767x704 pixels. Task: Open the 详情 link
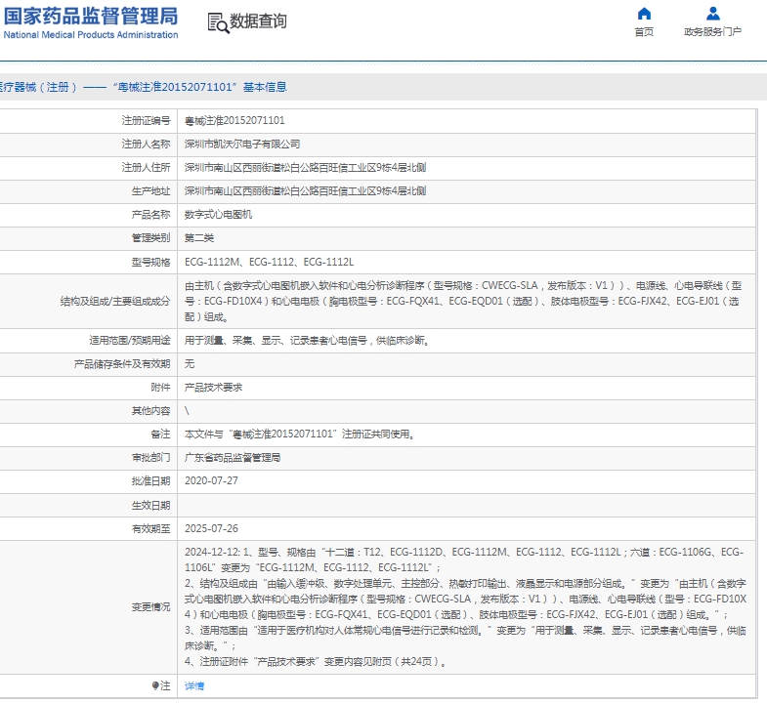(194, 685)
